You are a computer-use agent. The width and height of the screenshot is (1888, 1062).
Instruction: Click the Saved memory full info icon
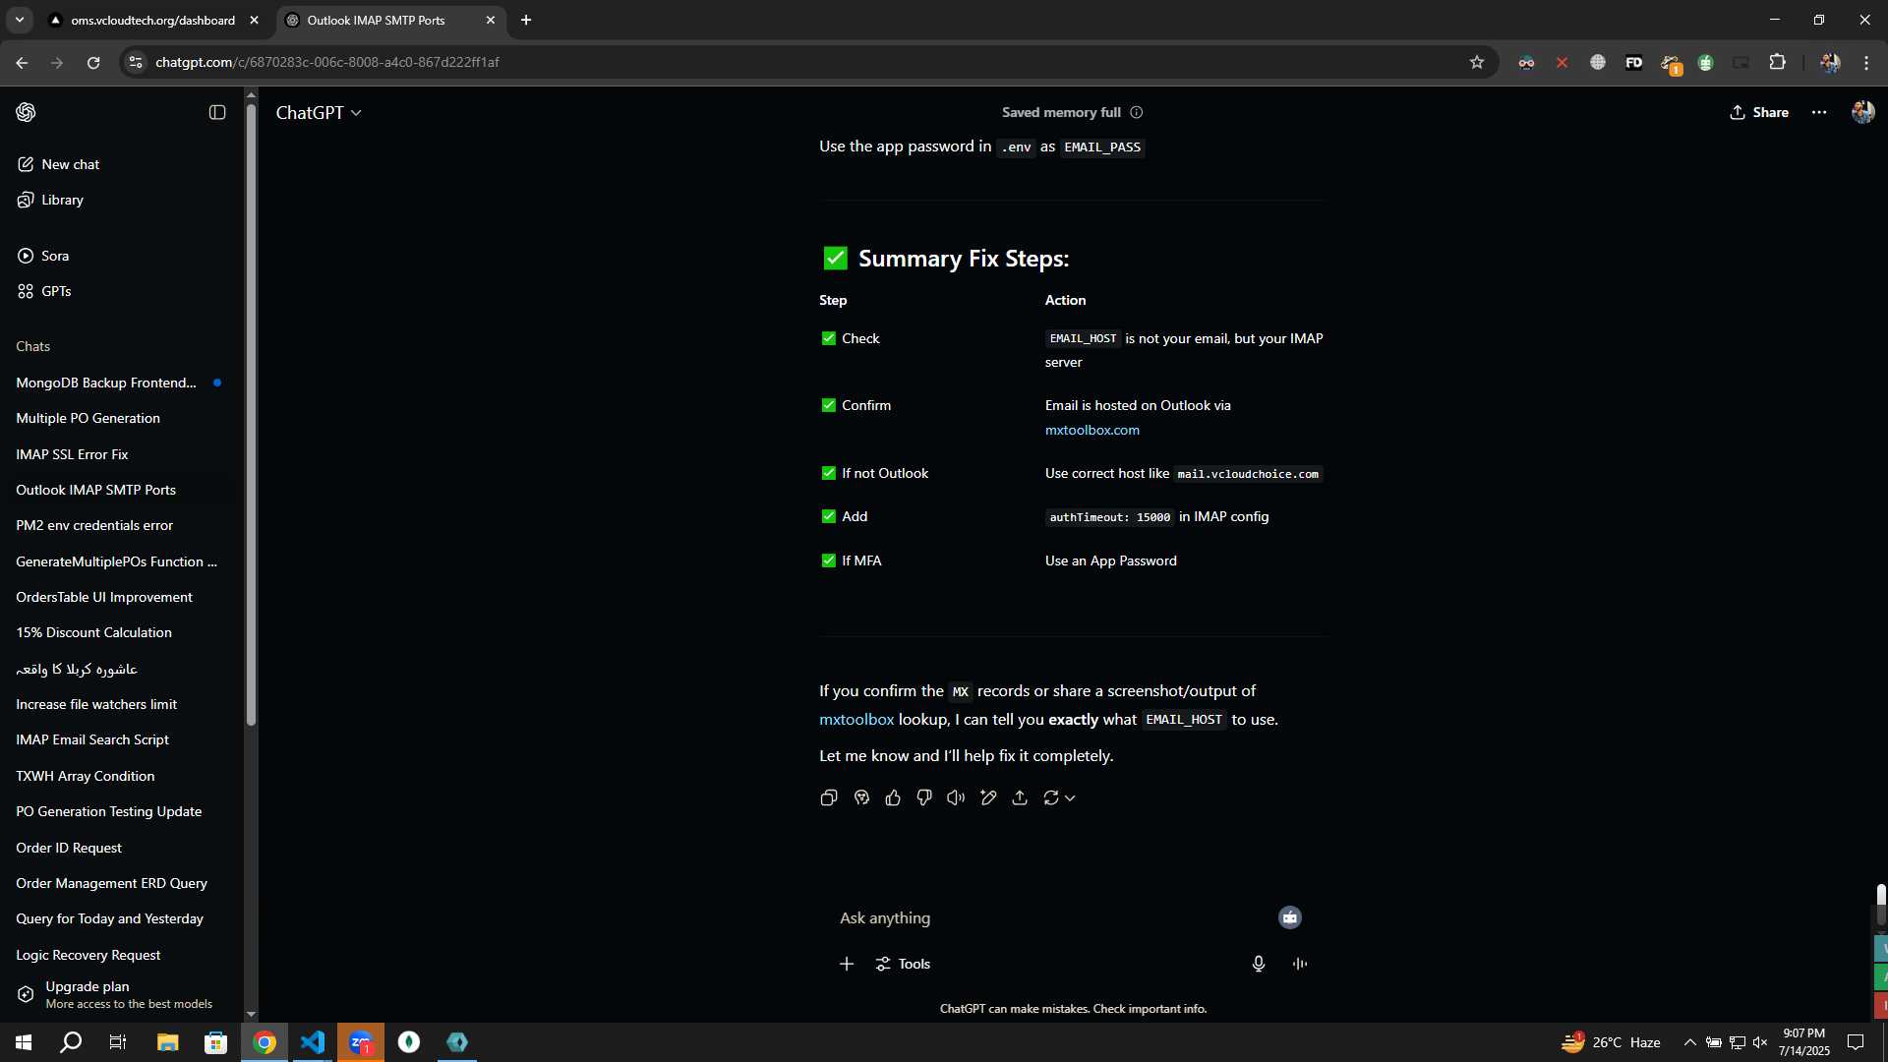tap(1137, 112)
